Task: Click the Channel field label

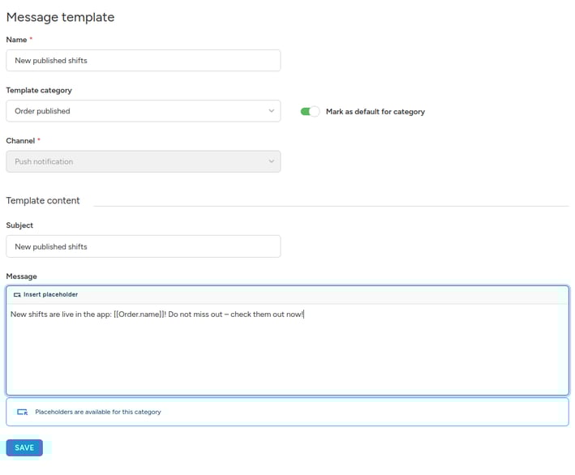Action: (x=20, y=141)
